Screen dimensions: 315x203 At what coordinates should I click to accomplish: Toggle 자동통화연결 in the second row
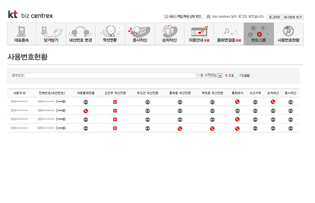tap(86, 111)
